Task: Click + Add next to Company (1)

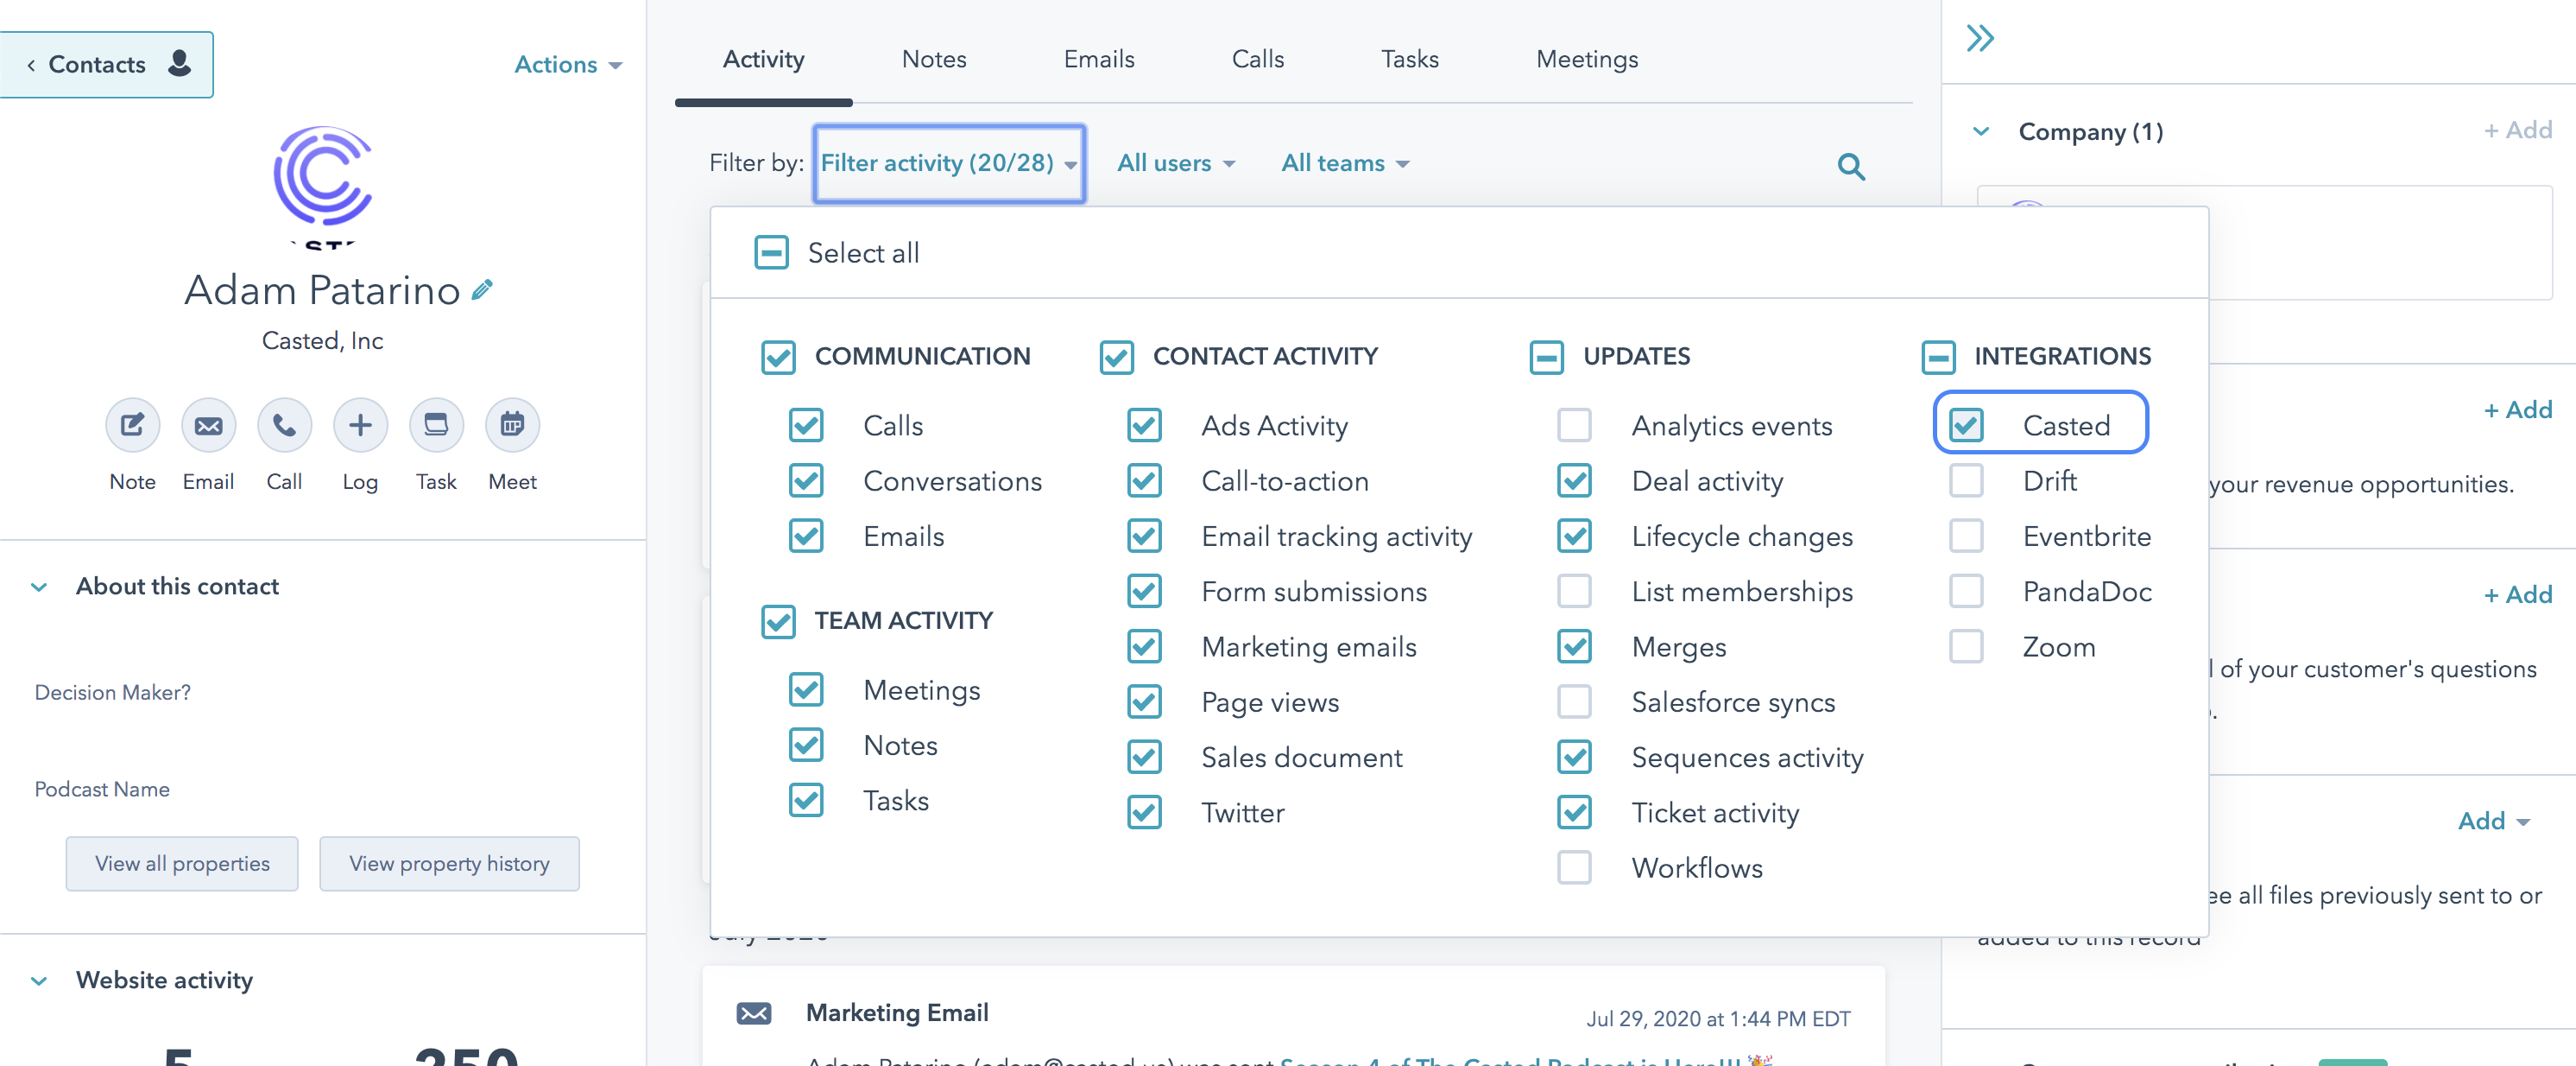Action: [2517, 130]
